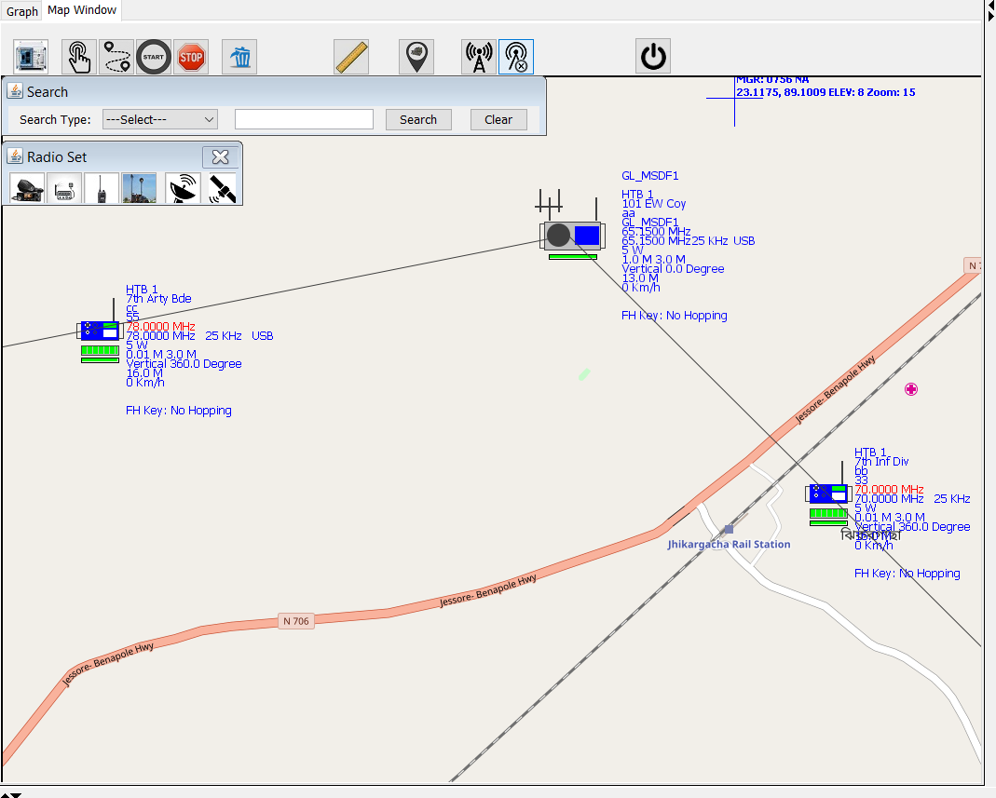Toggle the highlighted antenna disable icon
The image size is (996, 798).
coord(516,57)
